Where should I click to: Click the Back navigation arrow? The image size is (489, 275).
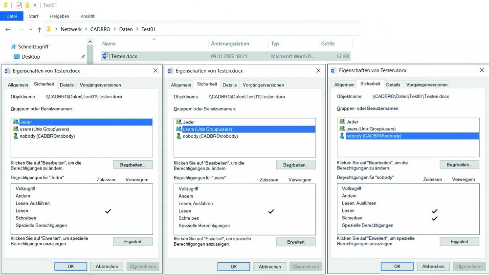(x=8, y=29)
